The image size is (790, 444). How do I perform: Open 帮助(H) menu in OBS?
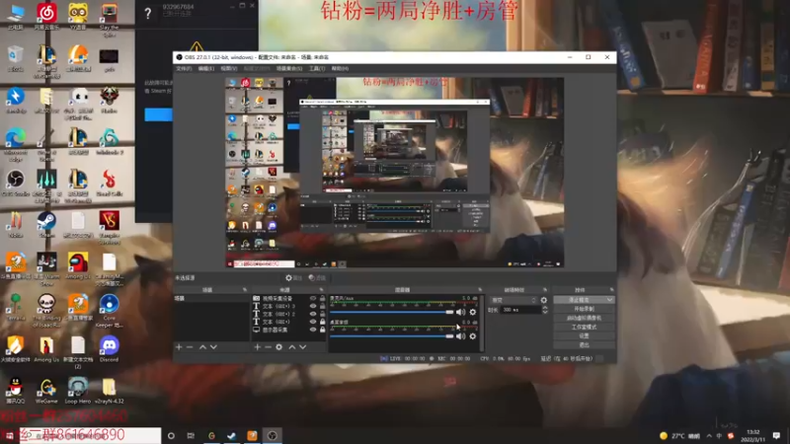(x=340, y=68)
